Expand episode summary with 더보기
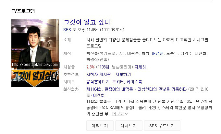Image resolution: width=221 pixels, height=134 pixels. pos(118,114)
